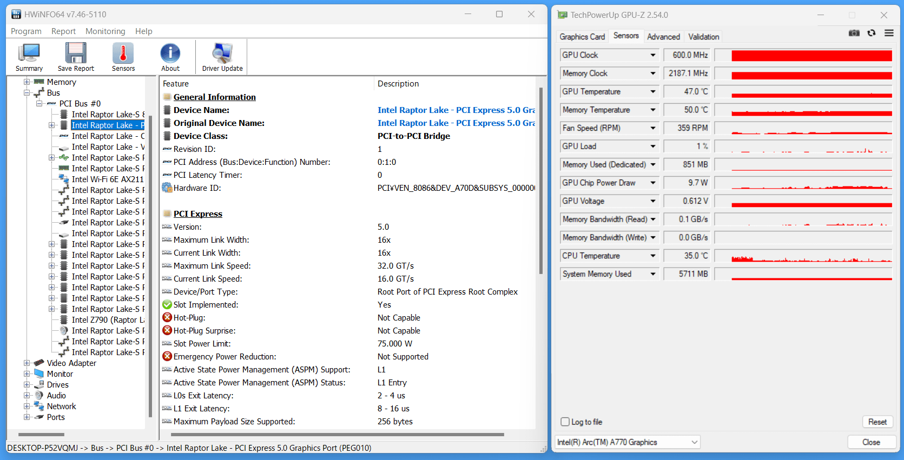Open the GPU Clock sensor dropdown
Image resolution: width=904 pixels, height=460 pixels.
(x=653, y=55)
